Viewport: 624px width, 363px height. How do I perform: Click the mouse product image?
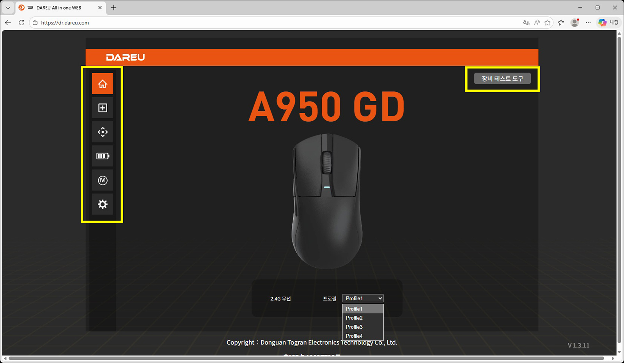(x=327, y=201)
